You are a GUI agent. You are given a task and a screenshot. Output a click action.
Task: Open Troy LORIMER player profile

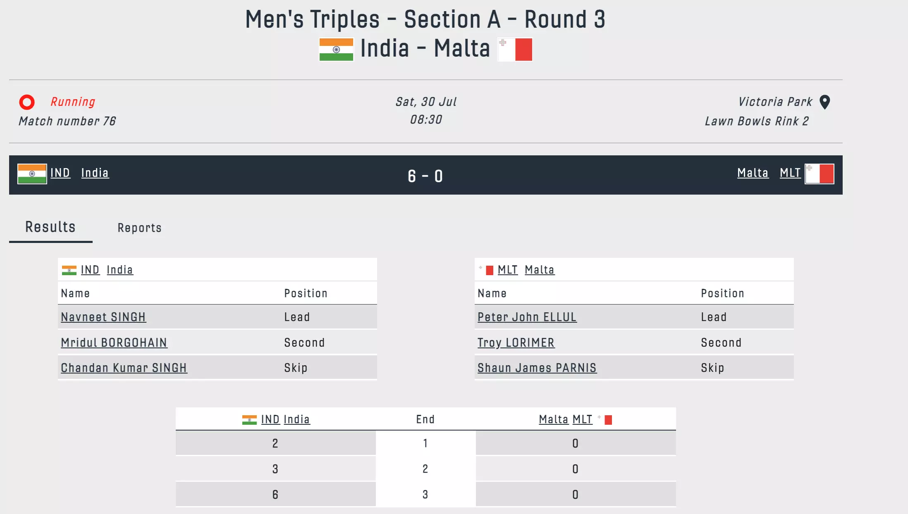coord(516,343)
